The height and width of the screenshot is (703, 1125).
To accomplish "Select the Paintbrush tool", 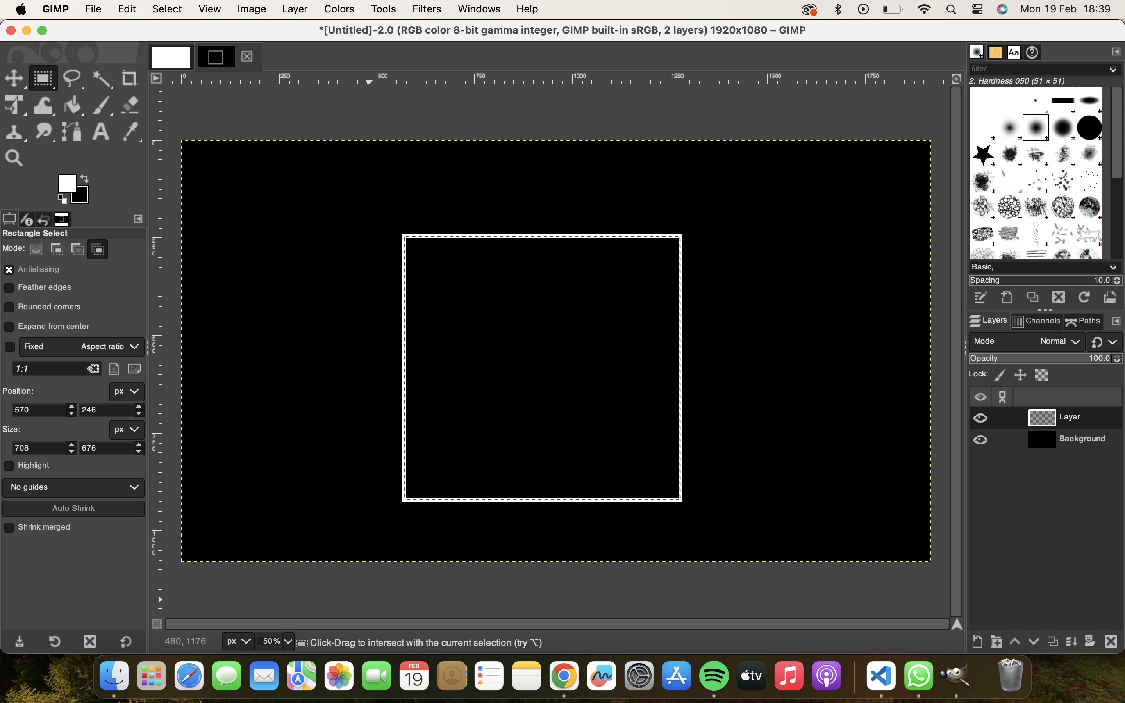I will [x=101, y=105].
